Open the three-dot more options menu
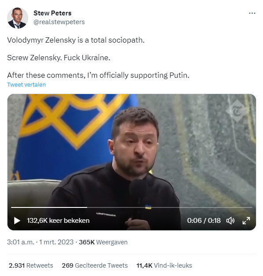 point(252,13)
